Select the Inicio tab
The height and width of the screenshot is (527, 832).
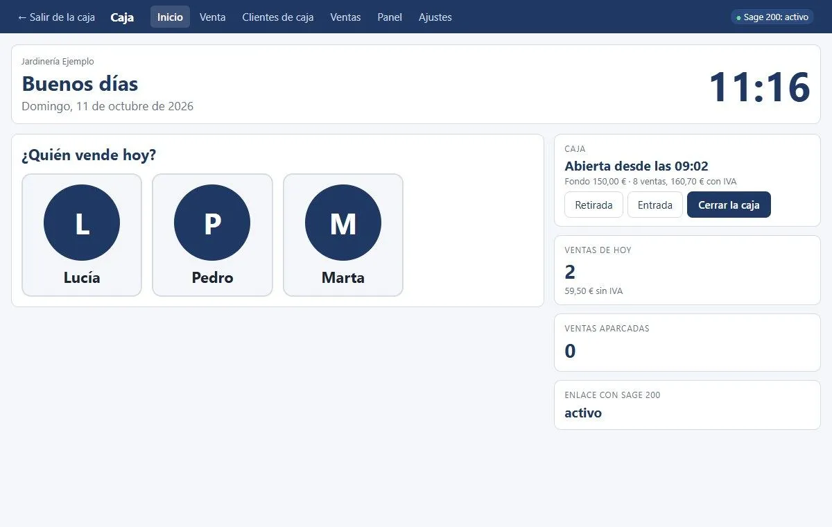pos(170,17)
